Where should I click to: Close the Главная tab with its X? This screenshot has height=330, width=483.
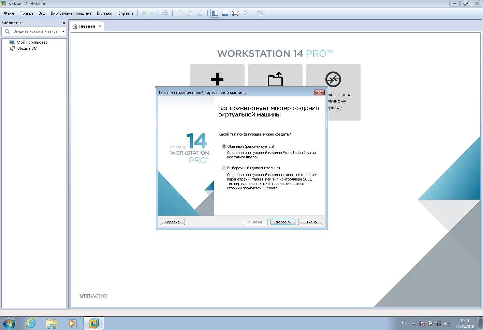[x=100, y=26]
